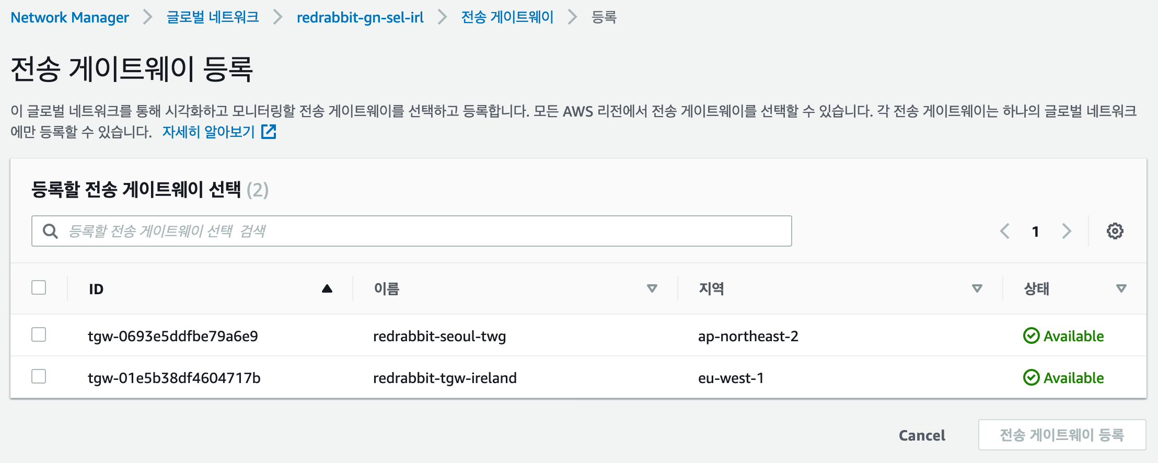The height and width of the screenshot is (463, 1158).
Task: Open the redrabbit-gn-sel-irl breadcrumb
Action: pos(360,17)
